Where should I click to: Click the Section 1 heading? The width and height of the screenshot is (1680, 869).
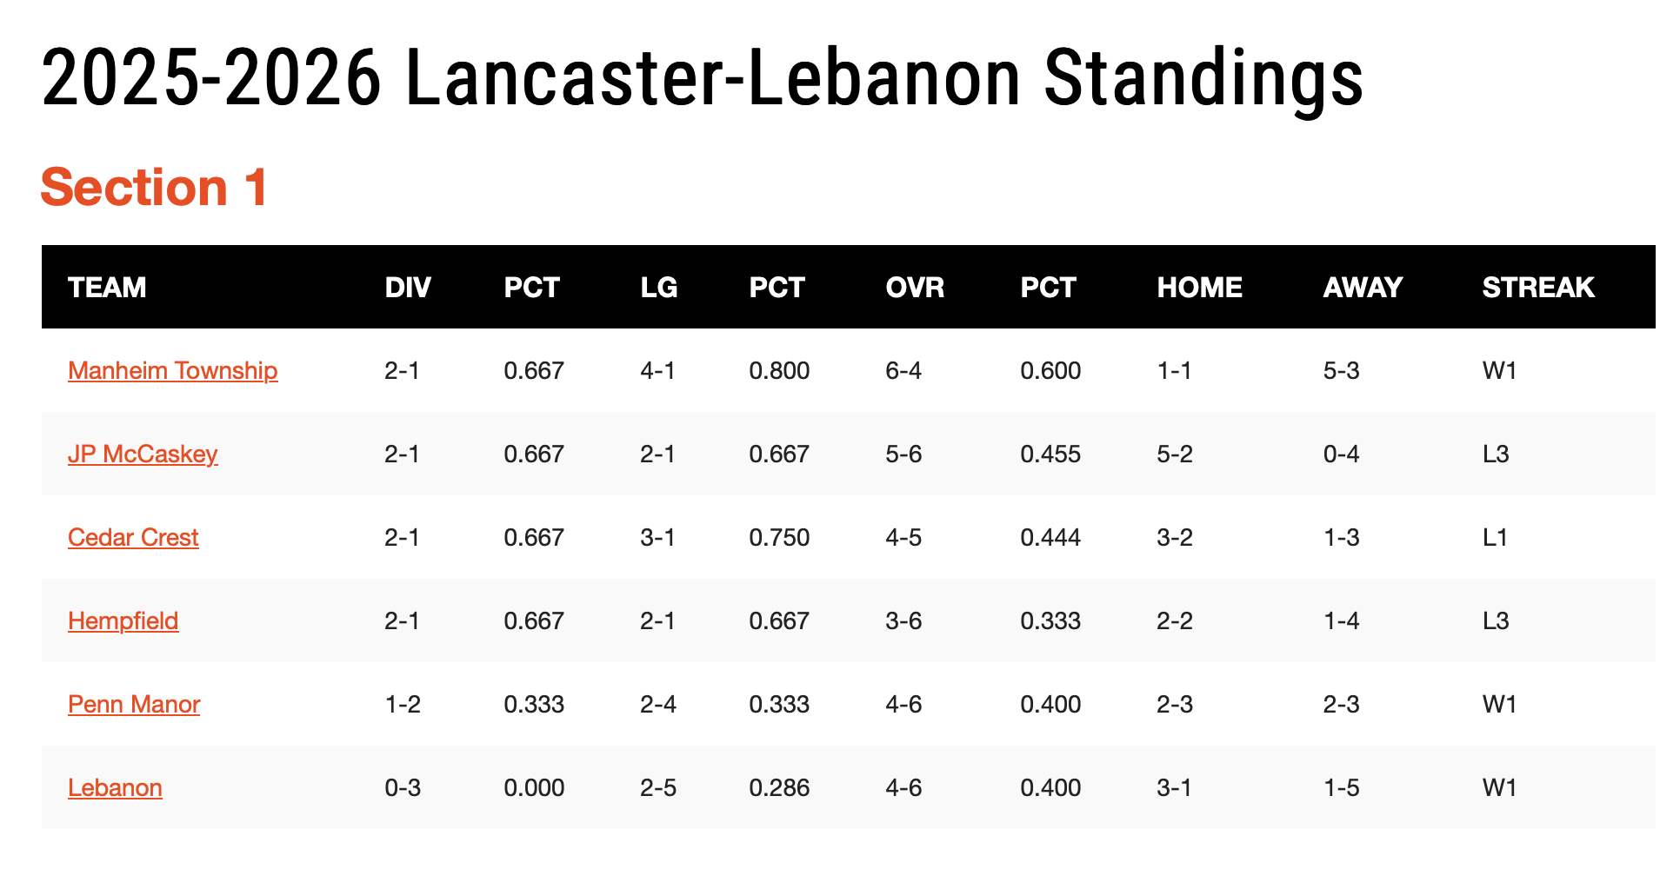click(154, 187)
